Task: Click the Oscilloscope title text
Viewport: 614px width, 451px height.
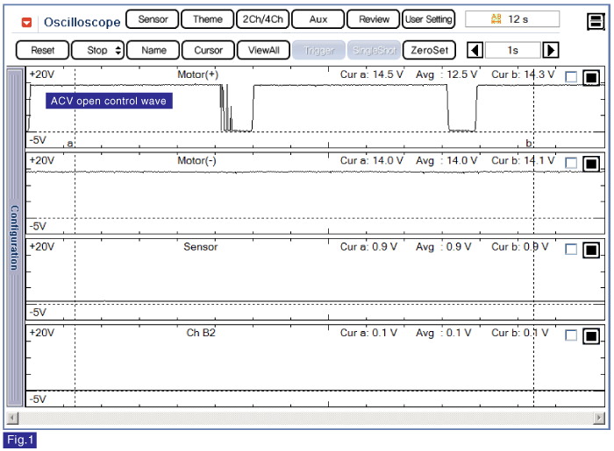Action: coord(82,22)
